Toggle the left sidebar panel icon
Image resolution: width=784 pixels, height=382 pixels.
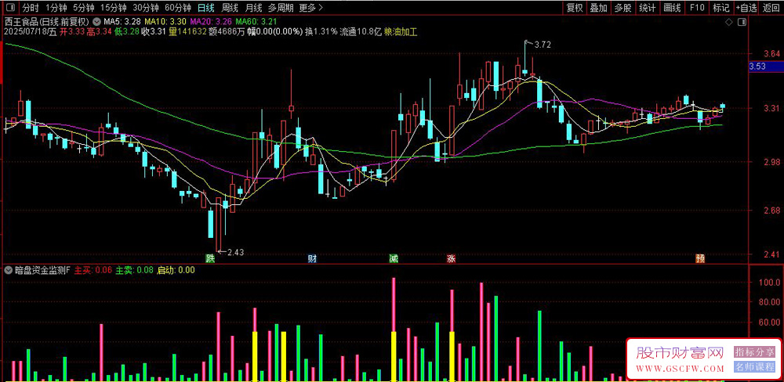pos(11,8)
